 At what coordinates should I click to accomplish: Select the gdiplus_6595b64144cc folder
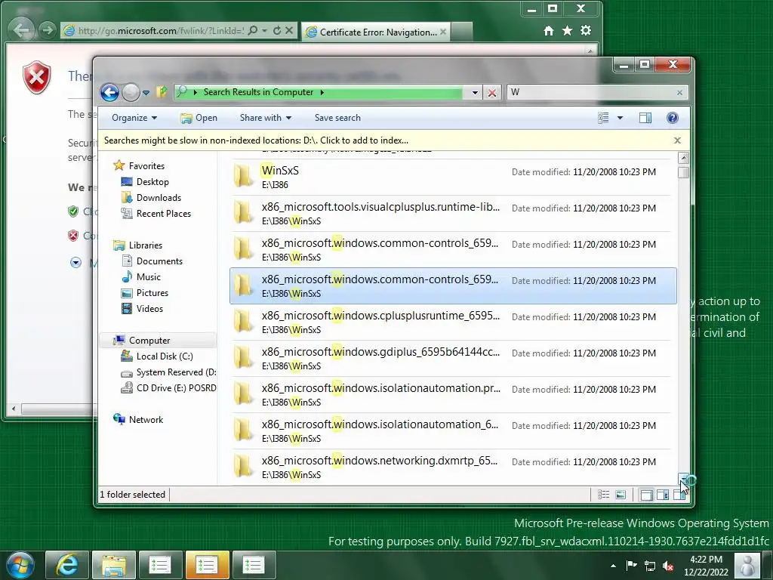point(453,359)
